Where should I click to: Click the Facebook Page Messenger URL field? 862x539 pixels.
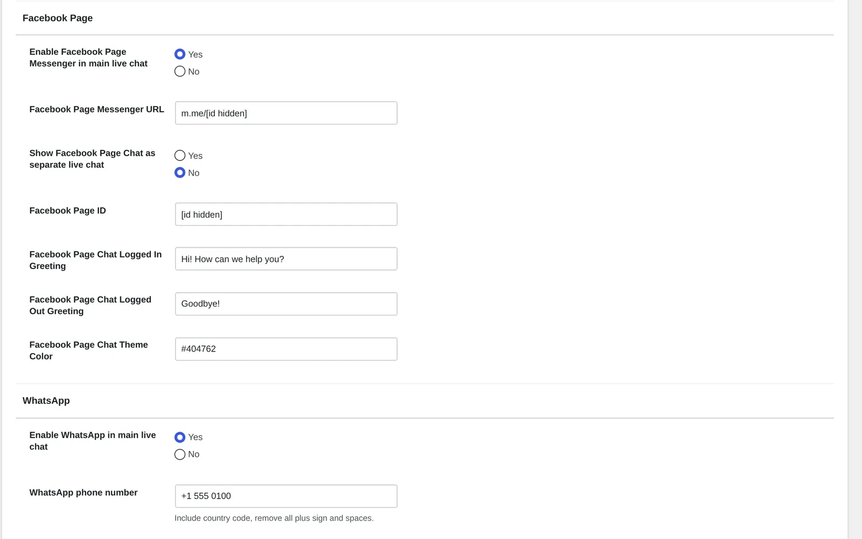click(286, 113)
